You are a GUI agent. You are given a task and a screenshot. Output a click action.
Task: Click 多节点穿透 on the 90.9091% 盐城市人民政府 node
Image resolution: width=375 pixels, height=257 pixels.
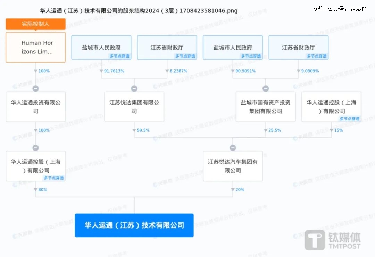251,56
